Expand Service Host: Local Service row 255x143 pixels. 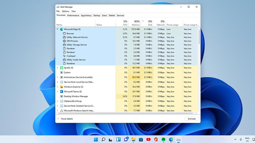pos(57,82)
